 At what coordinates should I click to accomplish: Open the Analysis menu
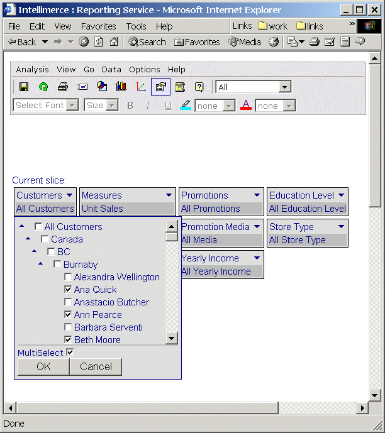(32, 70)
